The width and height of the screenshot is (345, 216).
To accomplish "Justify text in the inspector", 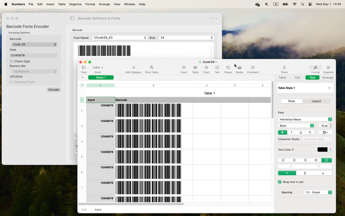I will (316, 160).
